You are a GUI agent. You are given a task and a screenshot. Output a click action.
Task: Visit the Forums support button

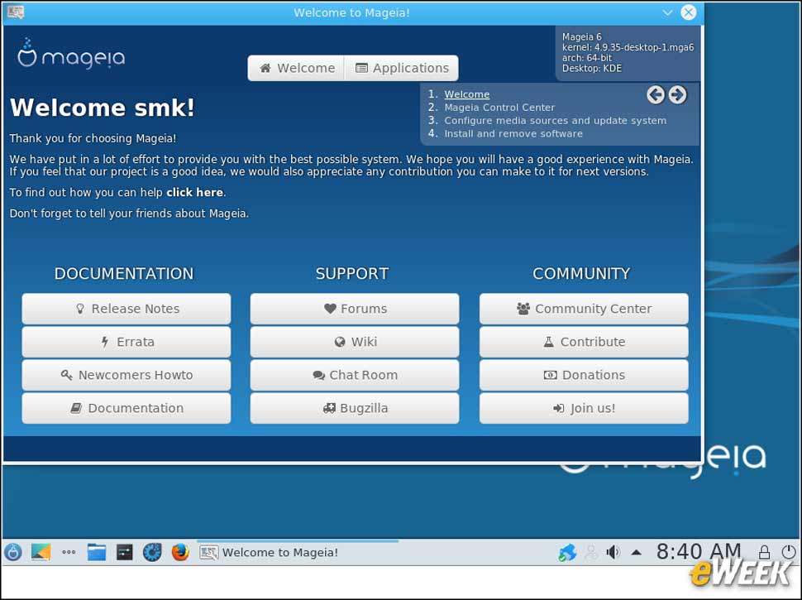[355, 309]
